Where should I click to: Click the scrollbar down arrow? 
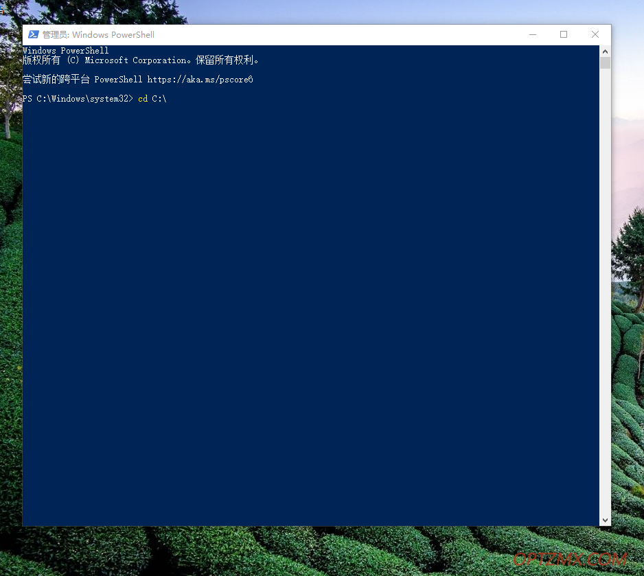[605, 520]
